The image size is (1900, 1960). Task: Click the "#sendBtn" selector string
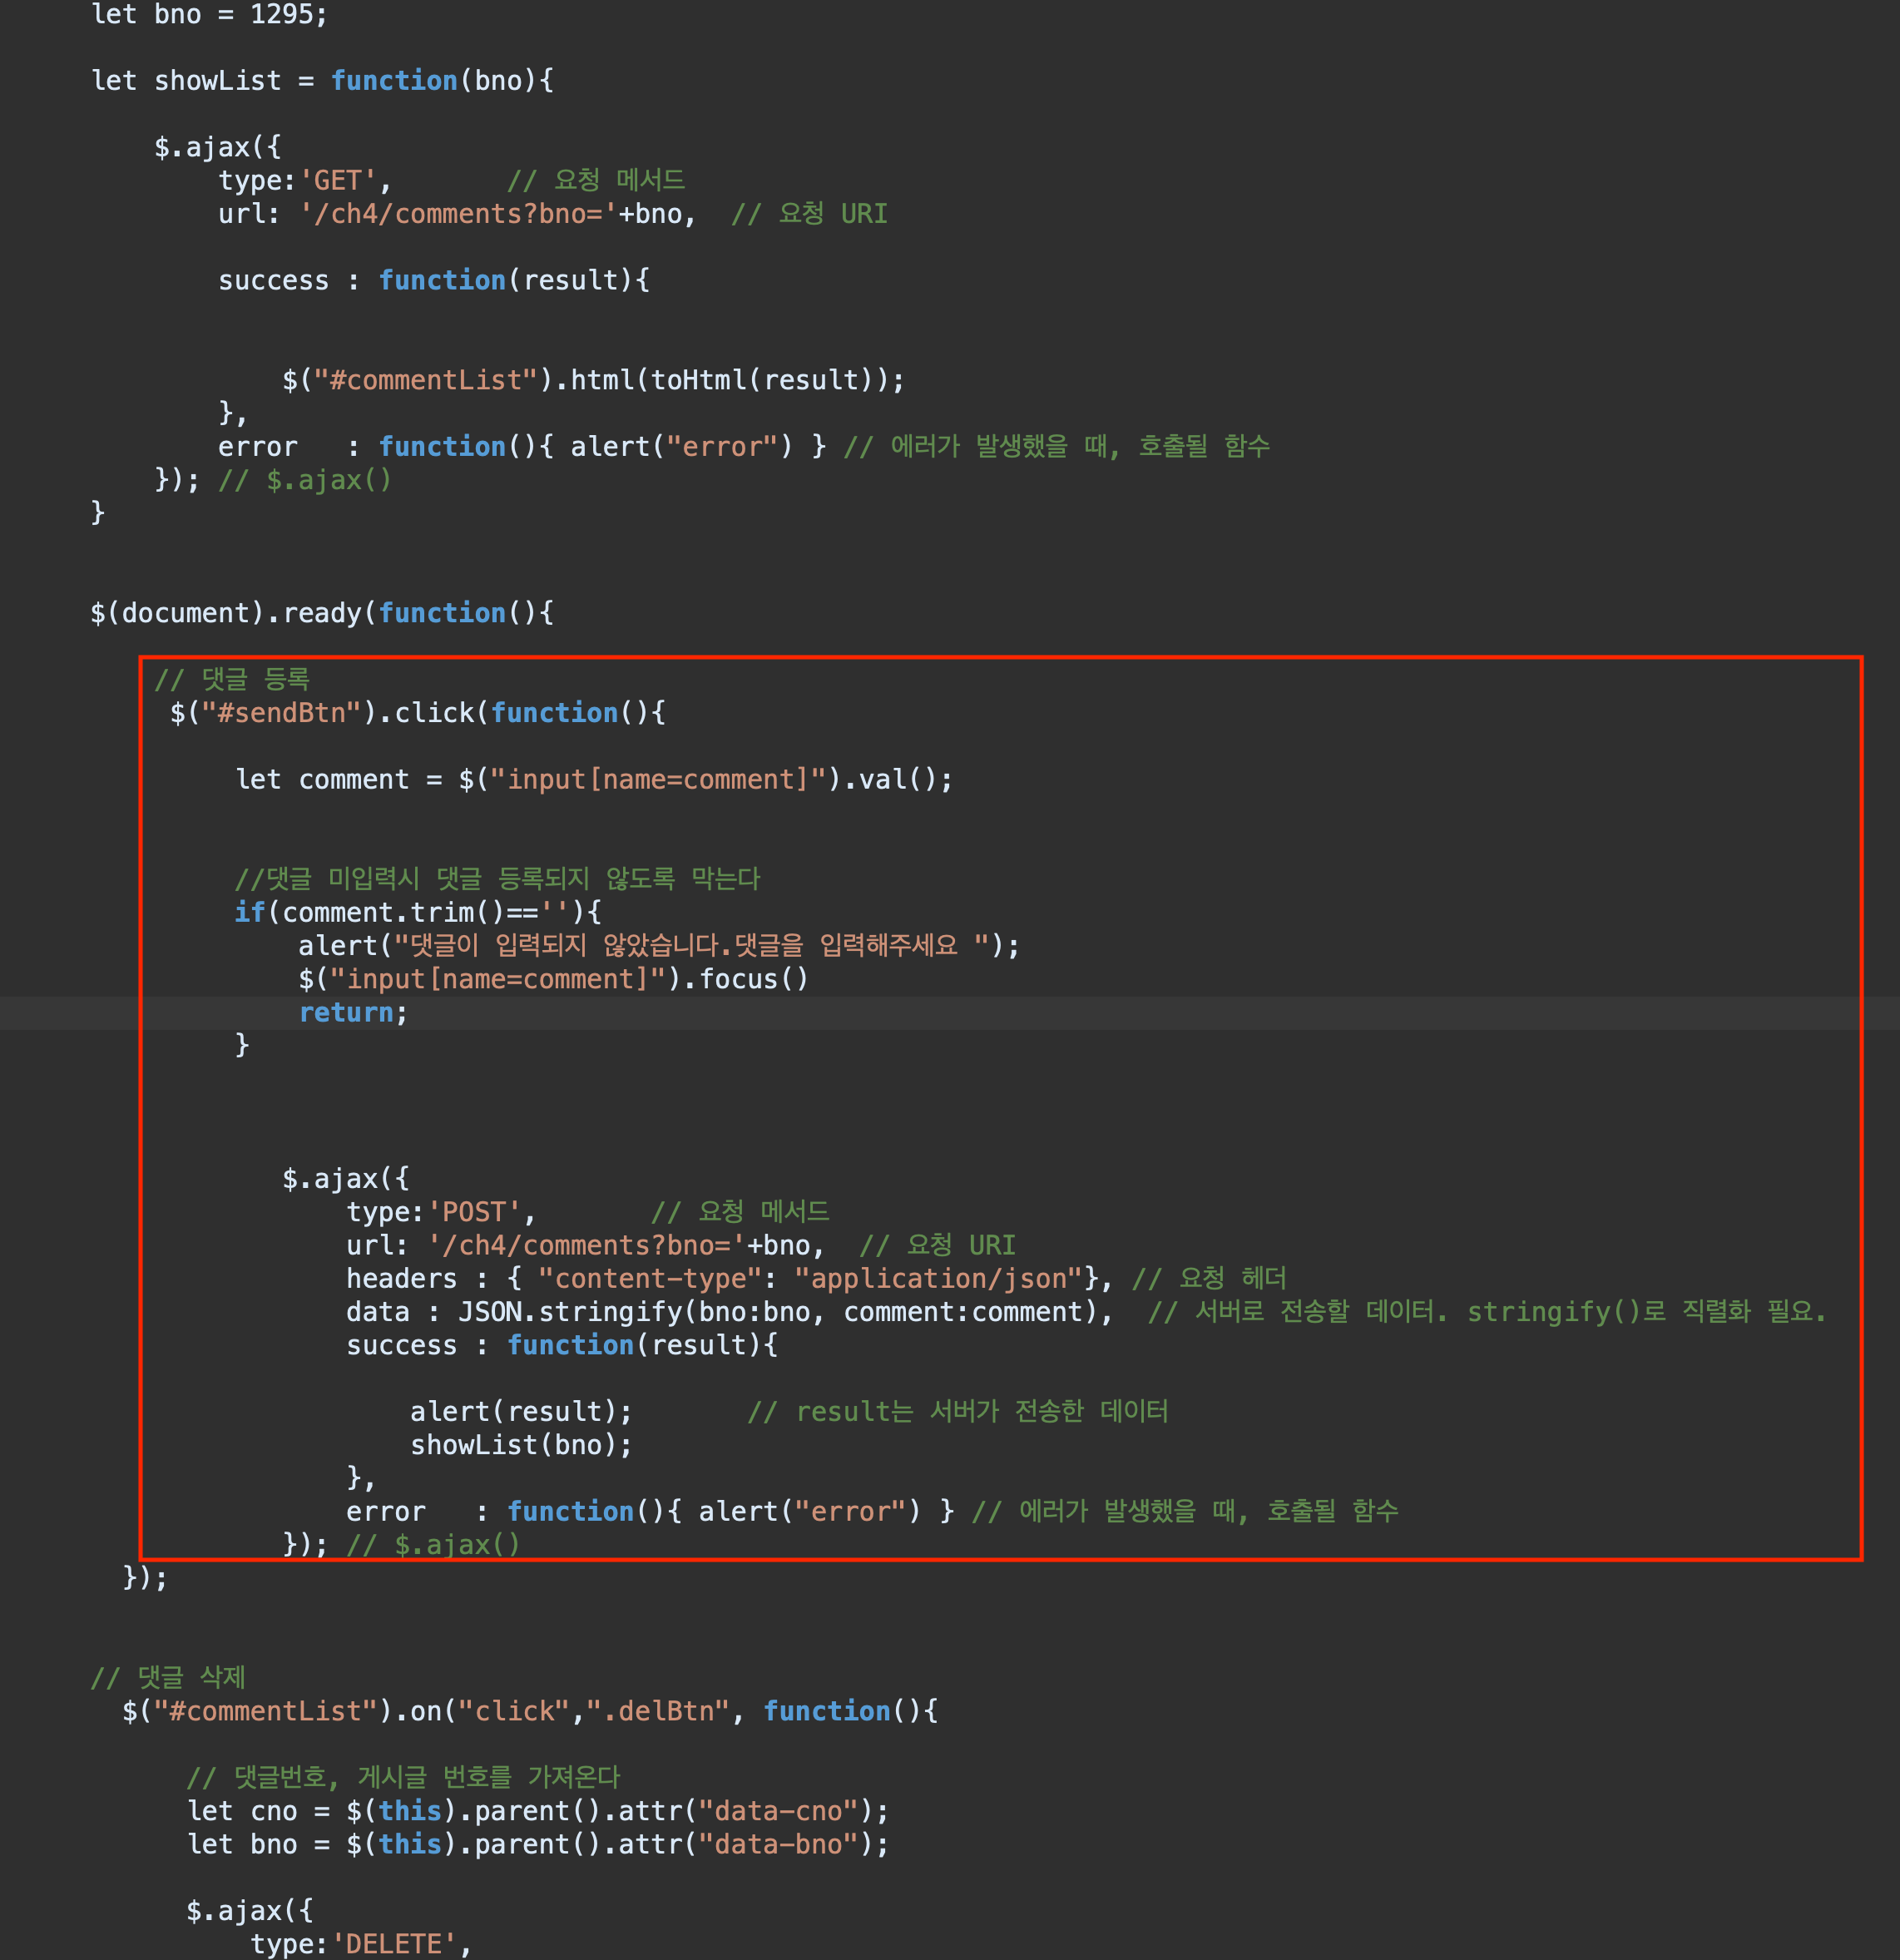[x=281, y=713]
